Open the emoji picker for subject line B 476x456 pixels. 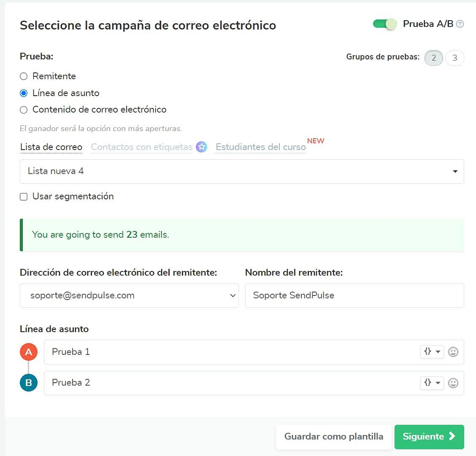coord(453,383)
